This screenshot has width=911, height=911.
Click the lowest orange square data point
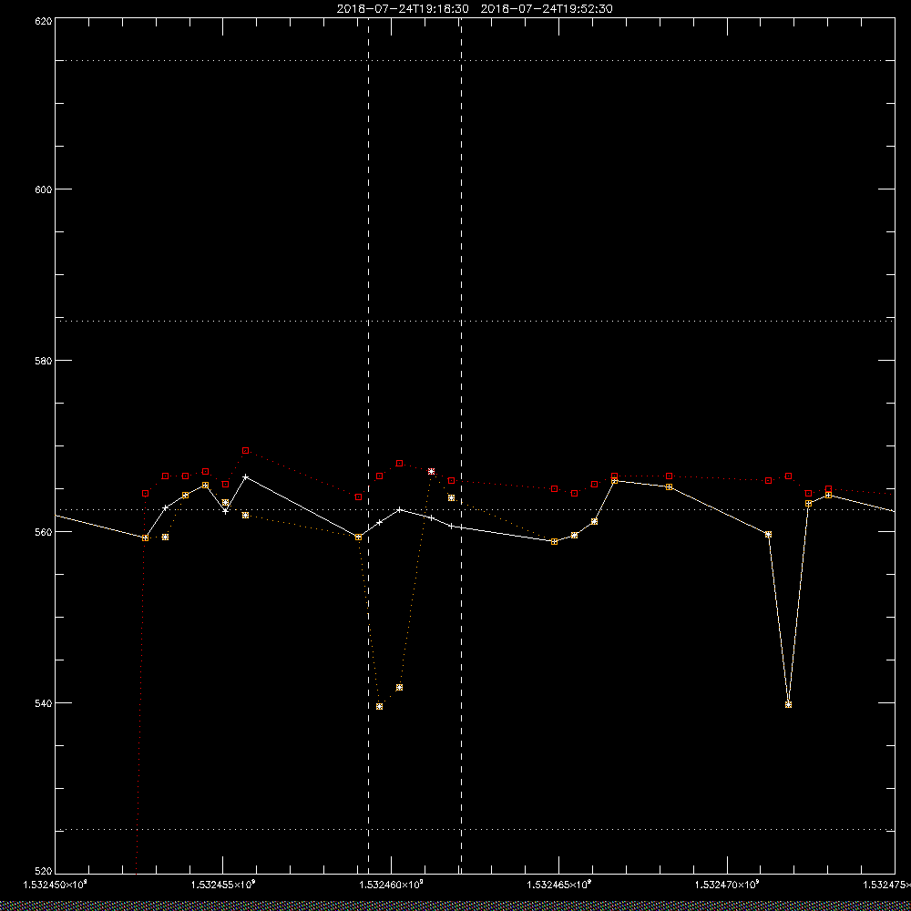pos(379,707)
